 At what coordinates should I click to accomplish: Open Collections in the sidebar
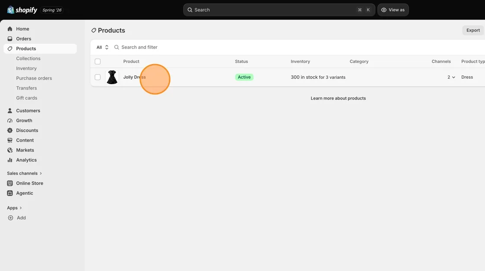[x=28, y=58]
